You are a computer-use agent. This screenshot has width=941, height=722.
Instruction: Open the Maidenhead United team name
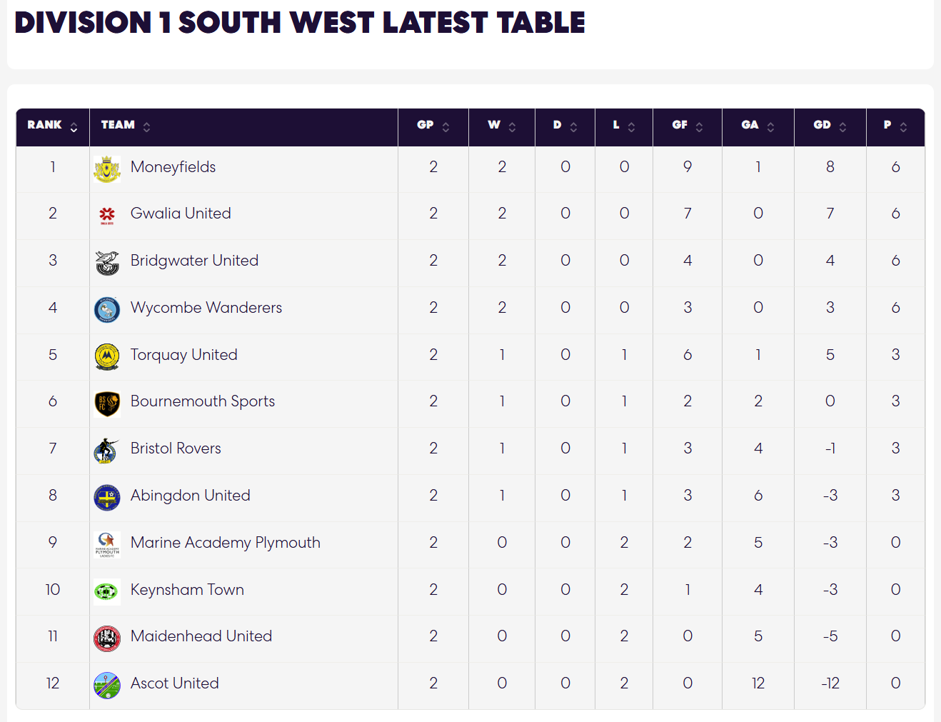[201, 636]
